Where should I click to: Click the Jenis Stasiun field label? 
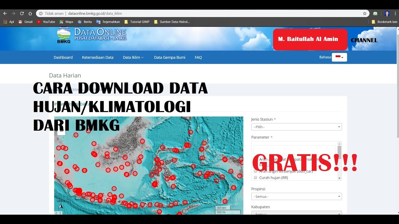[x=262, y=119]
